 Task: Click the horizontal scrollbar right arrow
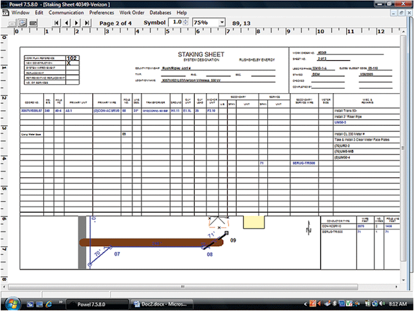[397, 286]
